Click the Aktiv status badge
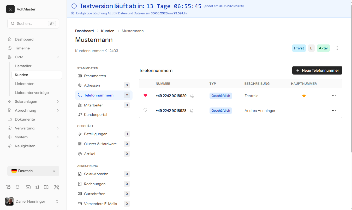352x210 pixels. click(x=323, y=48)
